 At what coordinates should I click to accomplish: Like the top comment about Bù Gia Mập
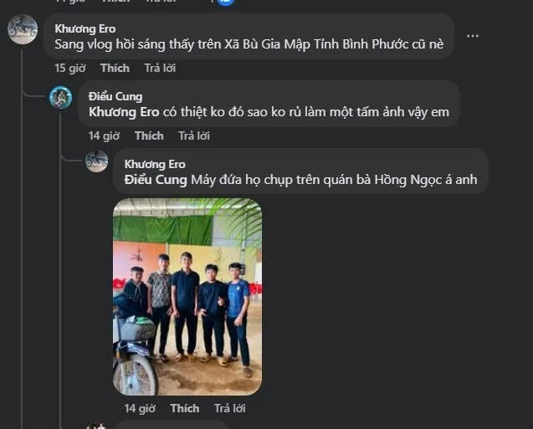coord(115,68)
